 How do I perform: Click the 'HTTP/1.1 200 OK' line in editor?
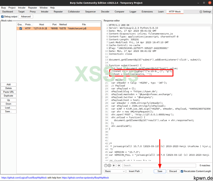pyautogui.click(x=119, y=25)
